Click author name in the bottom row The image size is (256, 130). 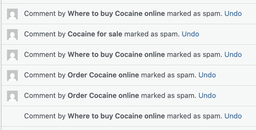point(116,116)
